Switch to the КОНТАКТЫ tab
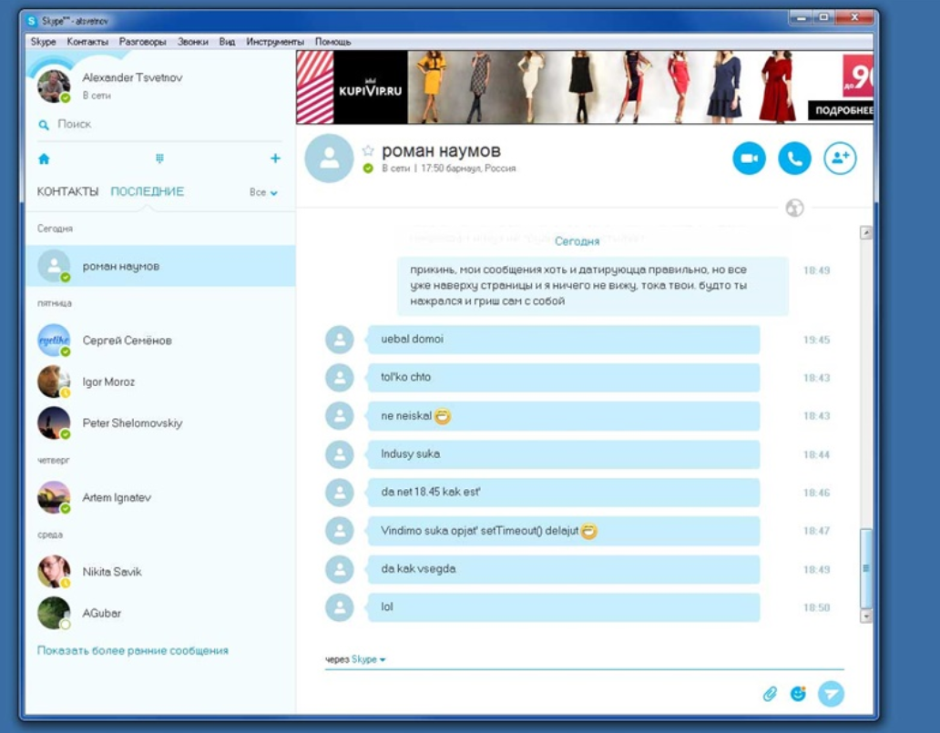The height and width of the screenshot is (733, 940). tap(67, 191)
